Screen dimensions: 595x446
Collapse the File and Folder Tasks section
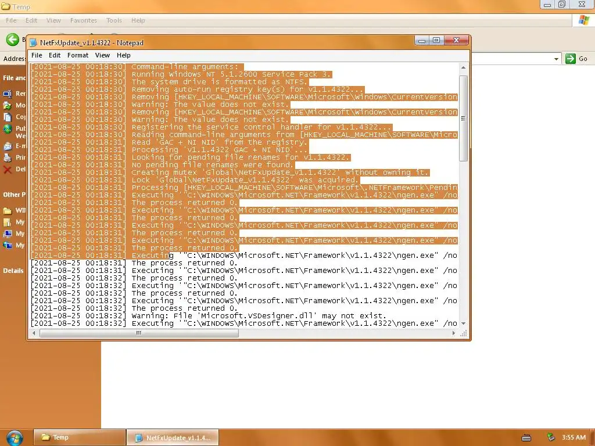point(15,78)
